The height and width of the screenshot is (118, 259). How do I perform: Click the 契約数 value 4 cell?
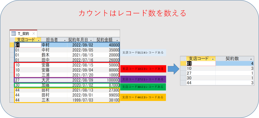pos(235,63)
